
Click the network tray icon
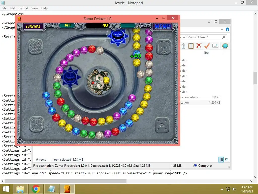pos(228,189)
